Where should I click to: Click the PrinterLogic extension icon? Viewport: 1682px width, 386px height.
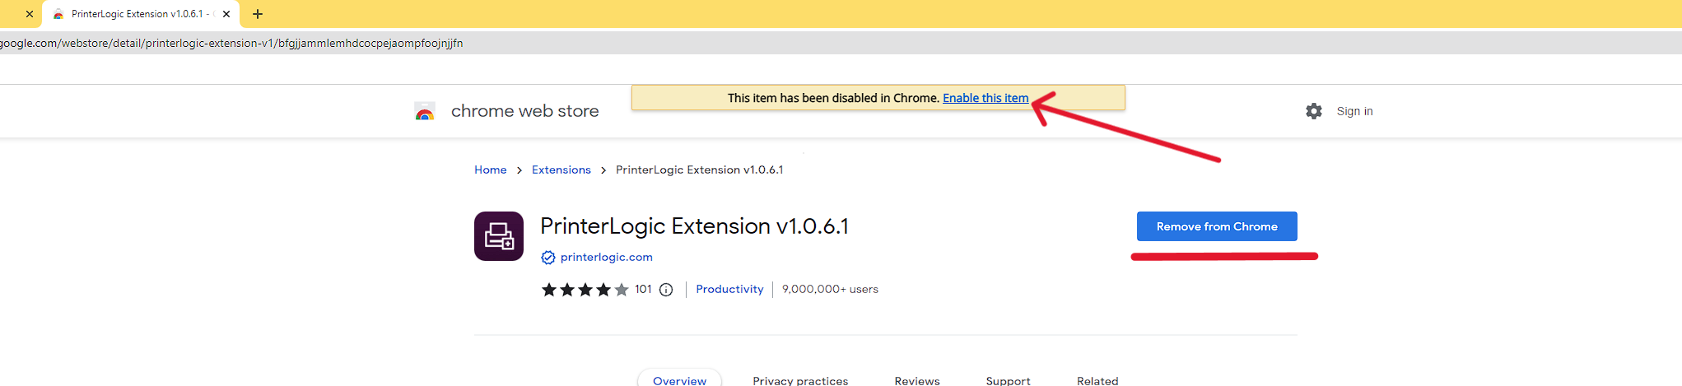click(x=499, y=236)
